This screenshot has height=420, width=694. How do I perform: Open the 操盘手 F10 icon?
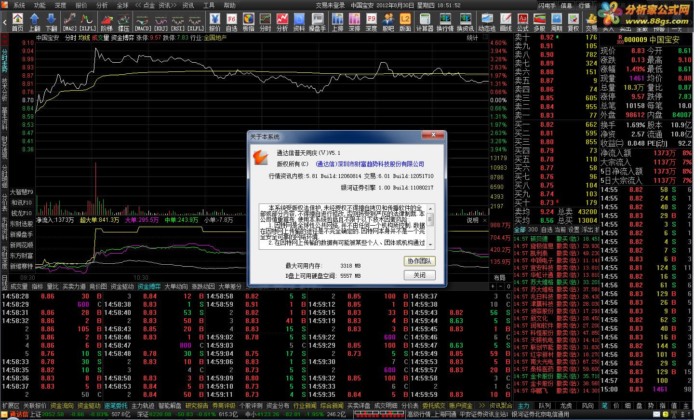[317, 22]
